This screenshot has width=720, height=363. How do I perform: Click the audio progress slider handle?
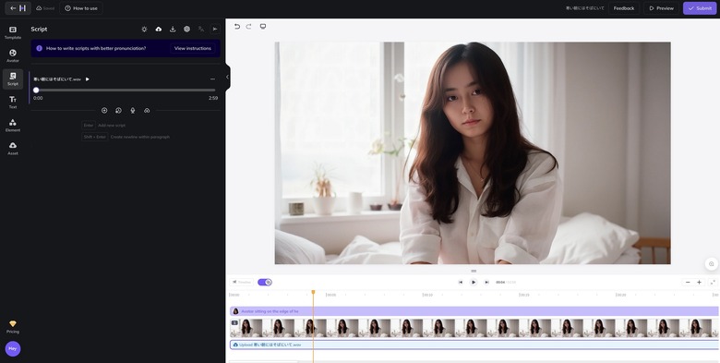(x=36, y=91)
